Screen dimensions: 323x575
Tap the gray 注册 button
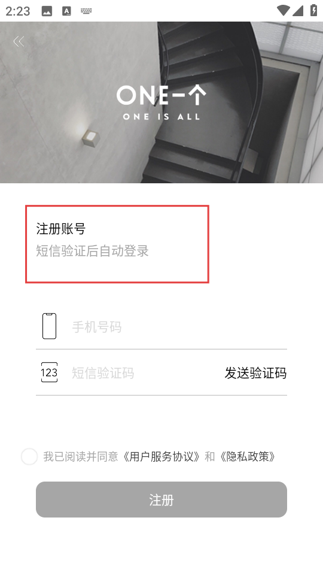tap(161, 500)
